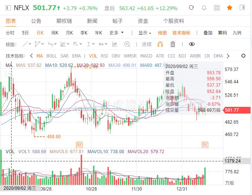Toggle the VOL indicator

(x=93, y=56)
